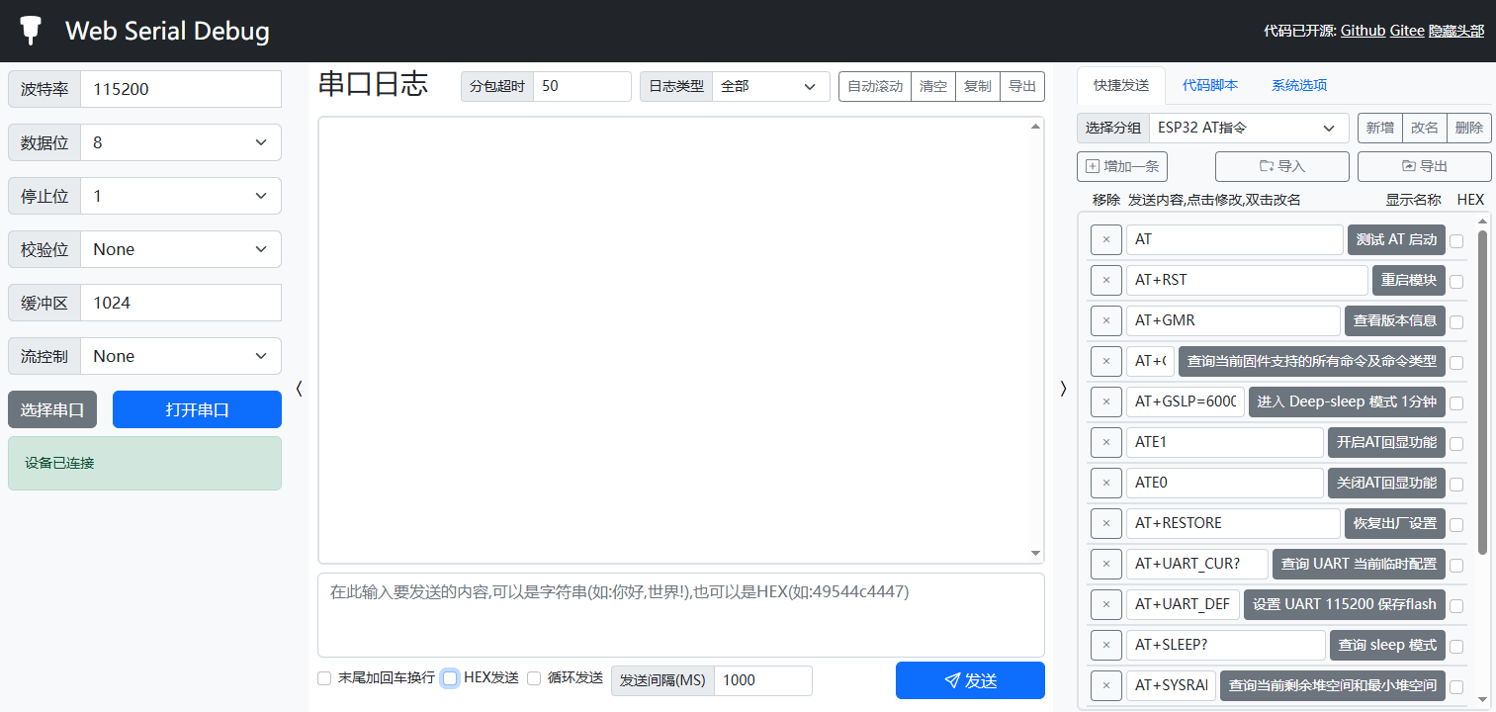Click the 增加一条 button
Viewport: 1496px width, 712px height.
[x=1123, y=166]
